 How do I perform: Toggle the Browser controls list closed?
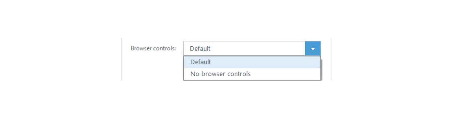pos(313,49)
